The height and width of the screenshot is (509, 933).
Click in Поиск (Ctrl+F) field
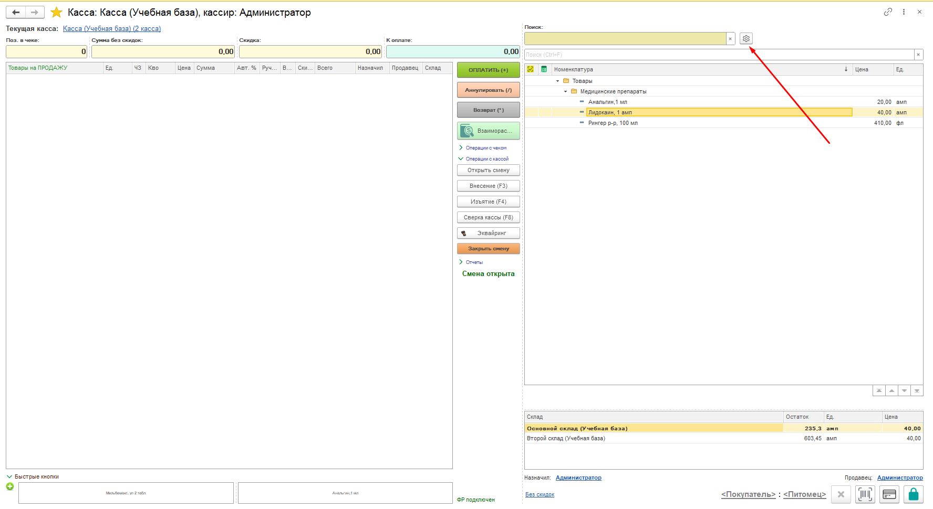tap(719, 55)
